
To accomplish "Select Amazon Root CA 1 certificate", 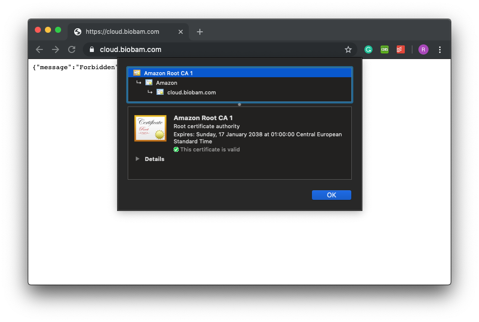I will pyautogui.click(x=168, y=73).
